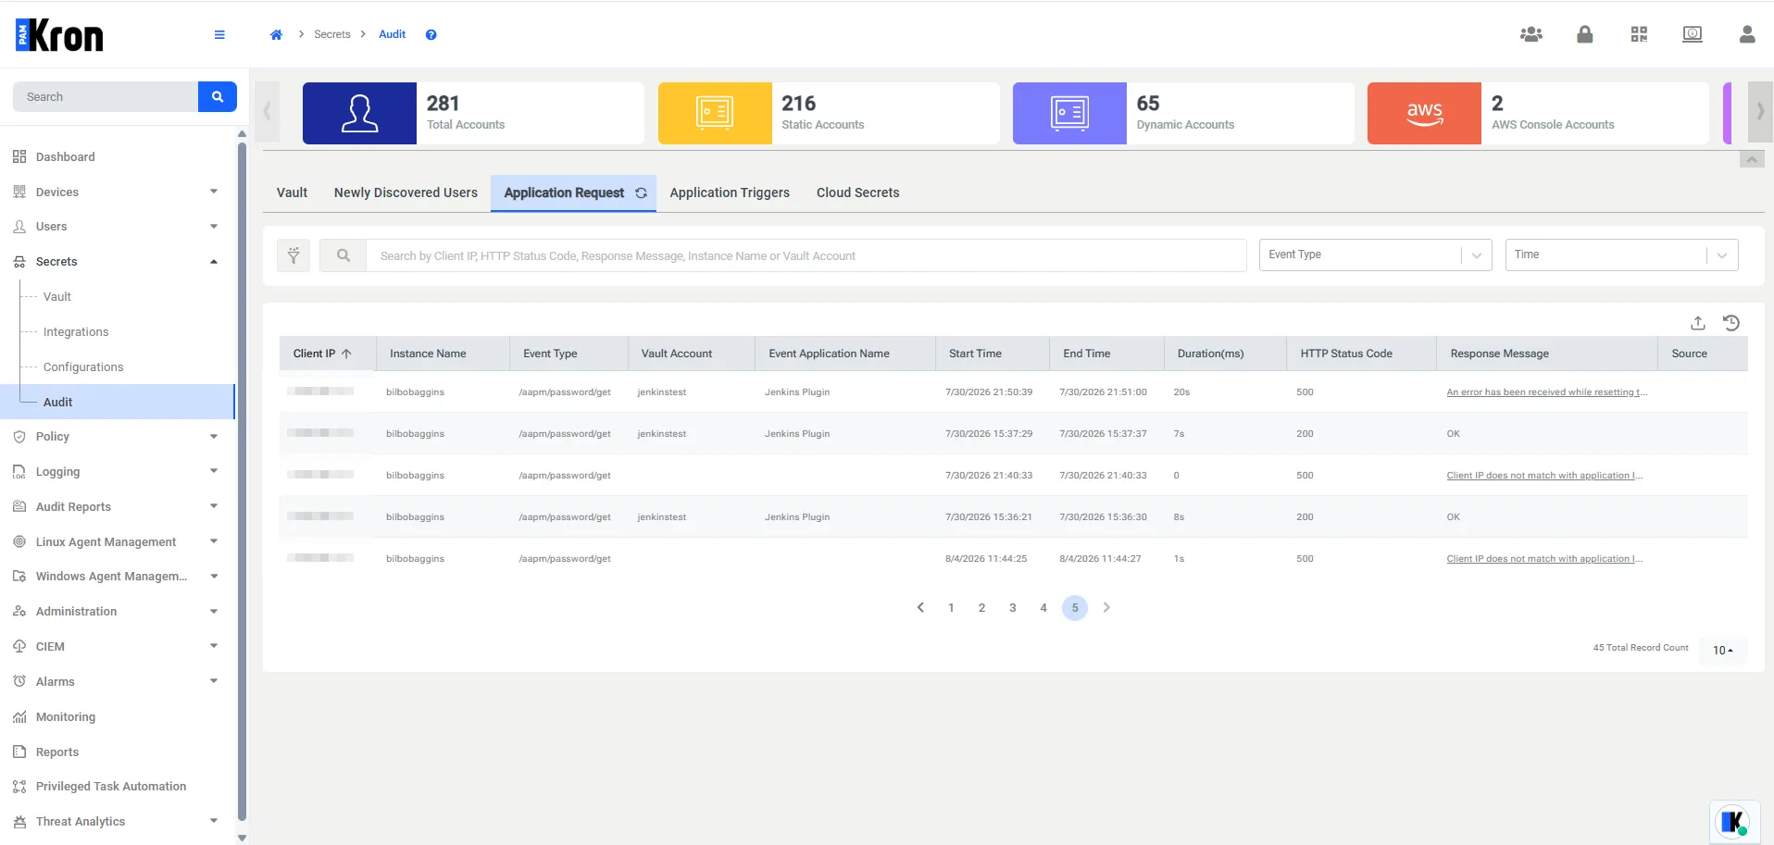The width and height of the screenshot is (1774, 845).
Task: Open the 'An error has been received' message link
Action: click(x=1547, y=392)
